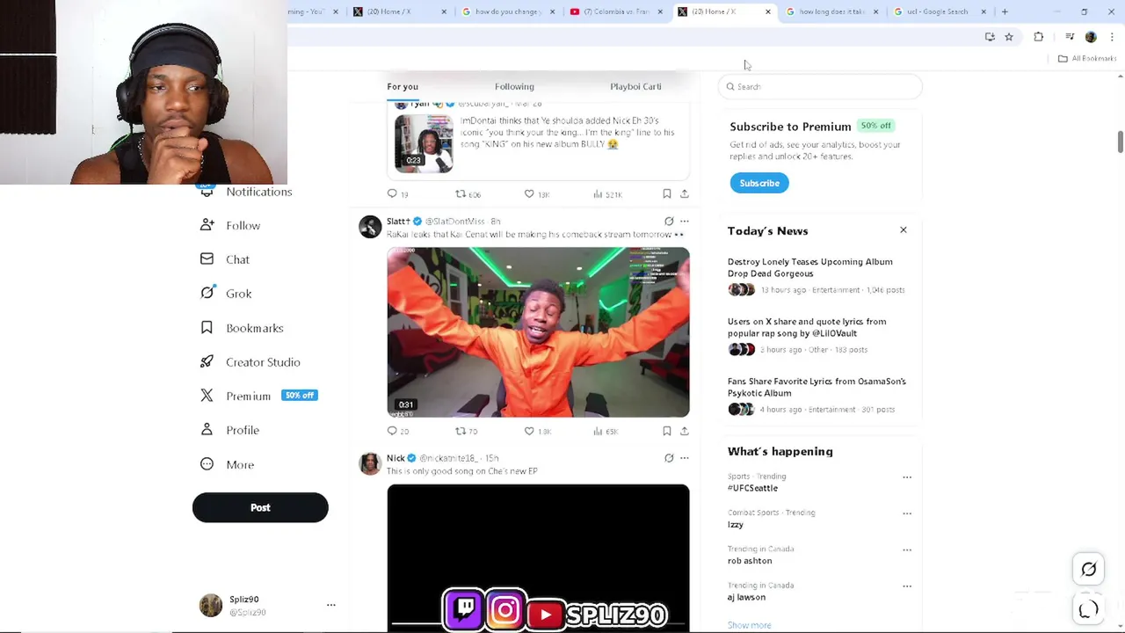Image resolution: width=1125 pixels, height=633 pixels.
Task: Open Slatt's profile avatar
Action: pos(370,226)
